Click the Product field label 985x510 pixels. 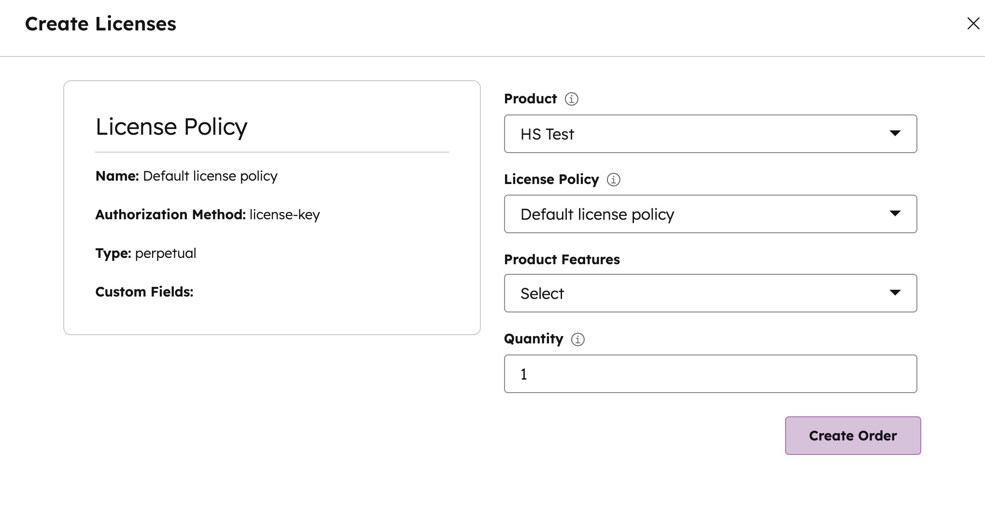coord(530,99)
